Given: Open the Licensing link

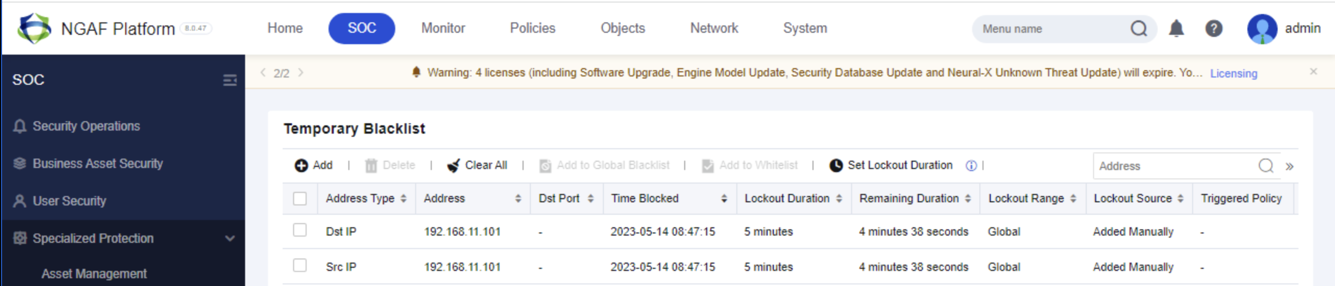Looking at the screenshot, I should [x=1233, y=73].
